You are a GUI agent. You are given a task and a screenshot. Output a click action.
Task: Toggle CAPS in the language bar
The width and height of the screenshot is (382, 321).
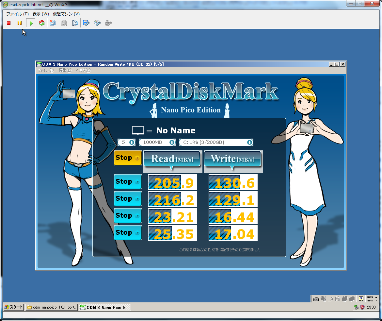click(370, 297)
